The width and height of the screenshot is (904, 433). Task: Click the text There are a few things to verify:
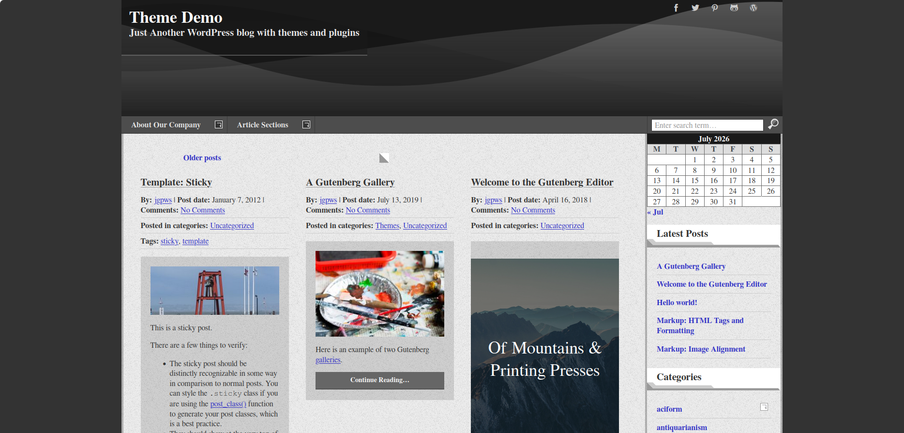click(x=199, y=345)
